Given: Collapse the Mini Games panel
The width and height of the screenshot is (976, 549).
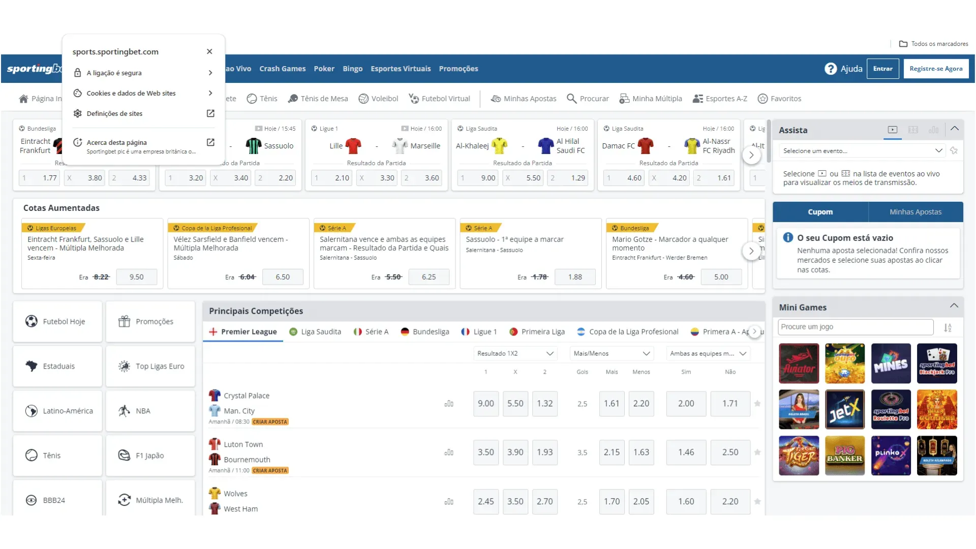Looking at the screenshot, I should 953,306.
